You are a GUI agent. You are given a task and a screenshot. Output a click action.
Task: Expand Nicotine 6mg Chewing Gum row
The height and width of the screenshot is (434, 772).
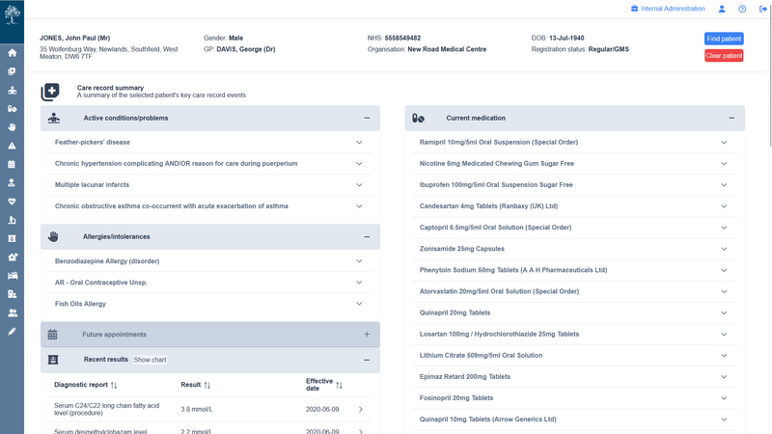(724, 163)
